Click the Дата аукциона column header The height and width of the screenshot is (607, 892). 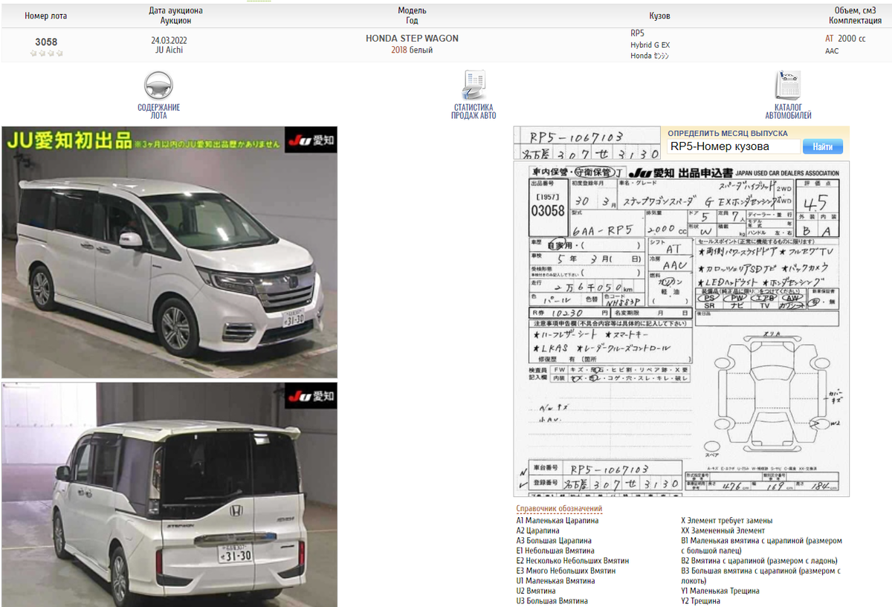tap(175, 11)
